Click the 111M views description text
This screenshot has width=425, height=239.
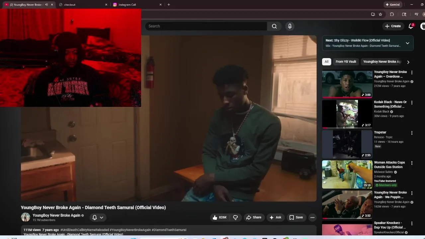tap(32, 230)
